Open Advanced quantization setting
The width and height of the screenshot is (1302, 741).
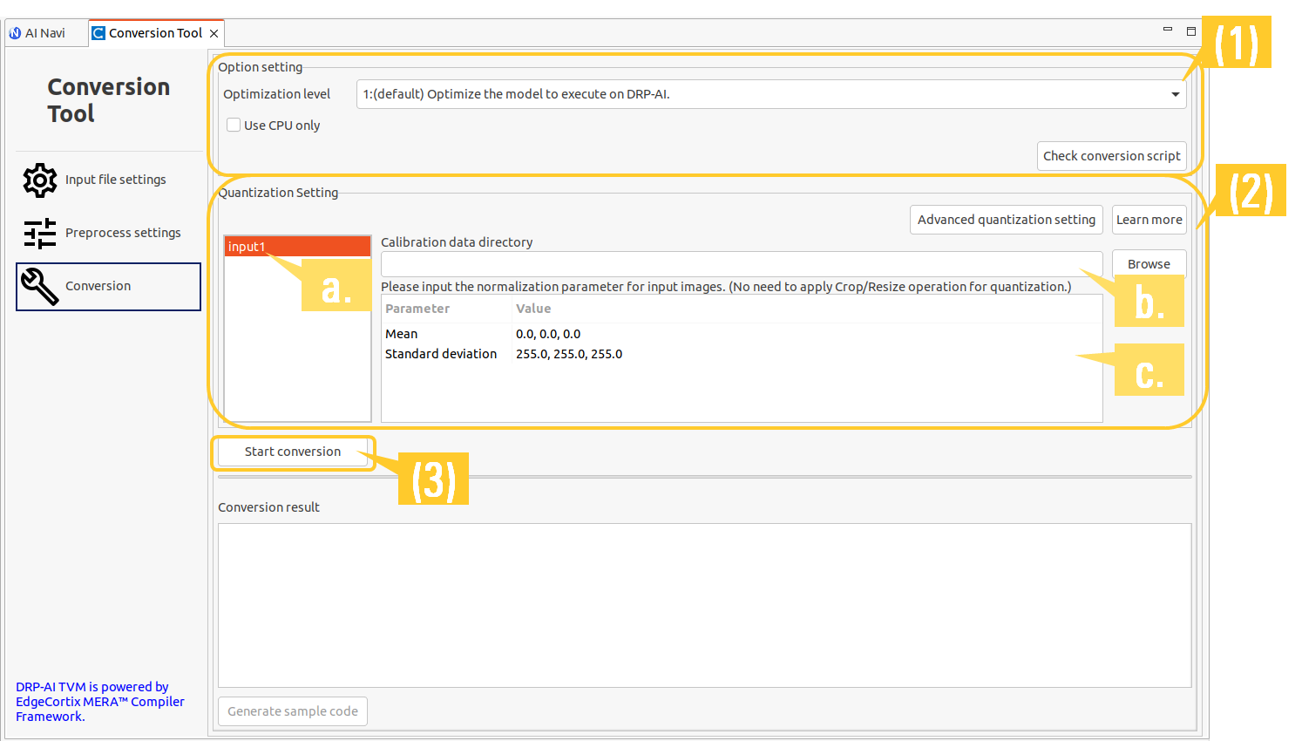click(x=1006, y=220)
